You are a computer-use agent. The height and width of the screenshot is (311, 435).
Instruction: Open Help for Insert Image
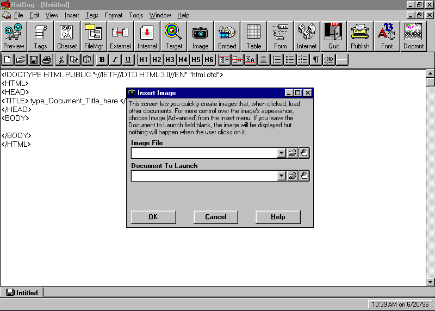(278, 217)
